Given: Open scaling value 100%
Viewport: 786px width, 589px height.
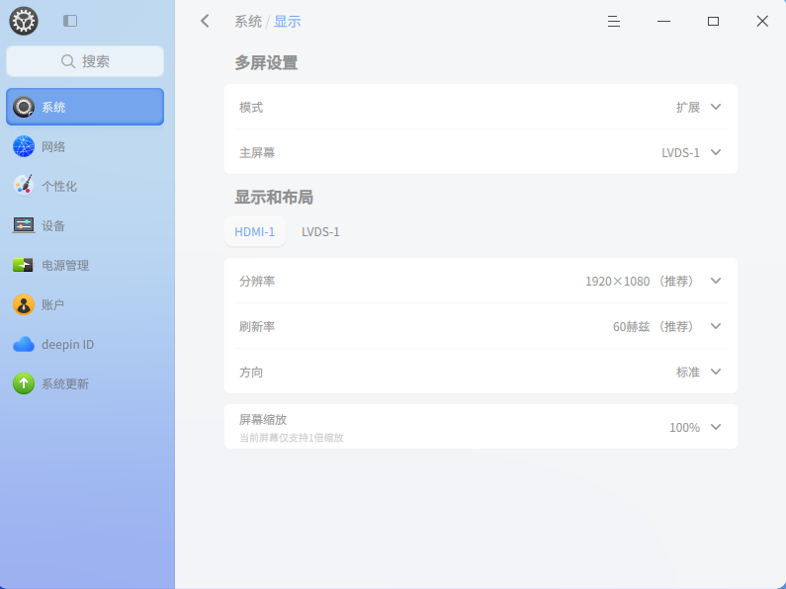Looking at the screenshot, I should click(685, 427).
